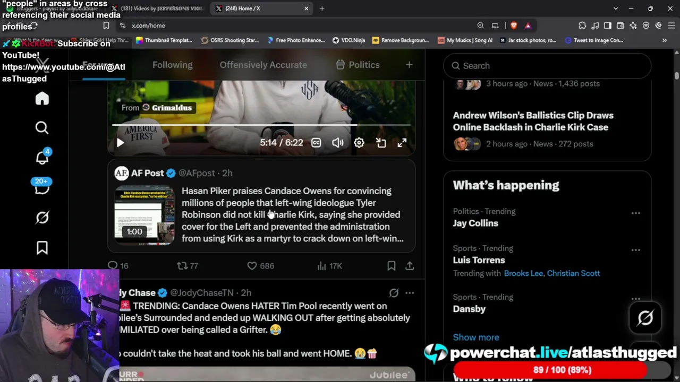Show hidden bookmarks with double chevron
Image resolution: width=680 pixels, height=382 pixels.
[x=664, y=40]
